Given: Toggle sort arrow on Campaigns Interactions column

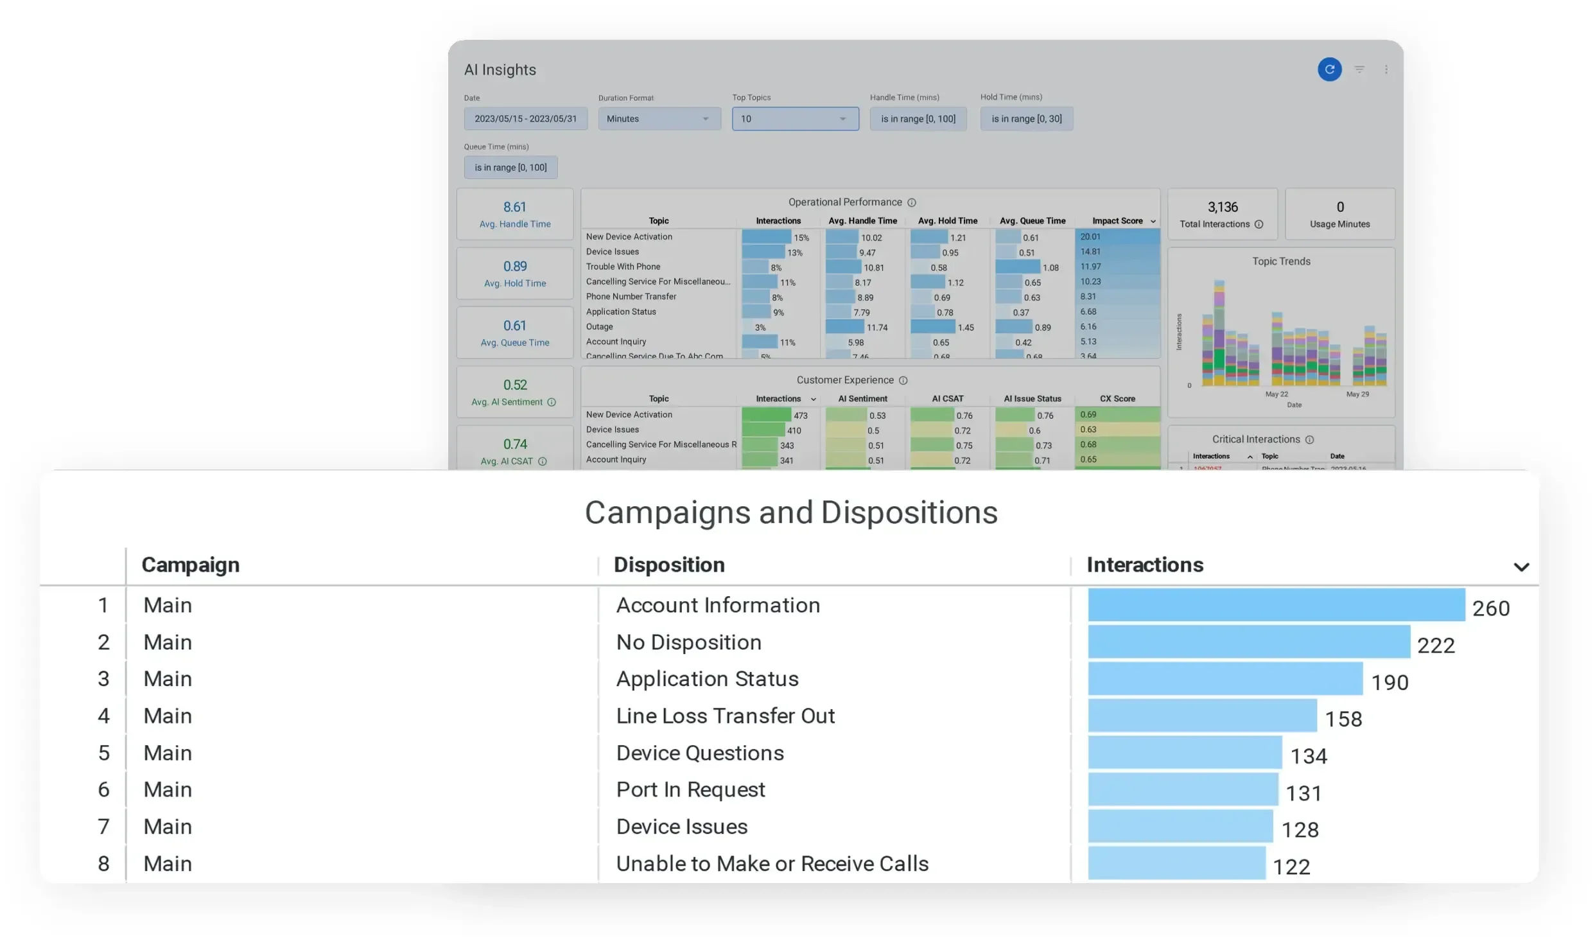Looking at the screenshot, I should [x=1521, y=567].
